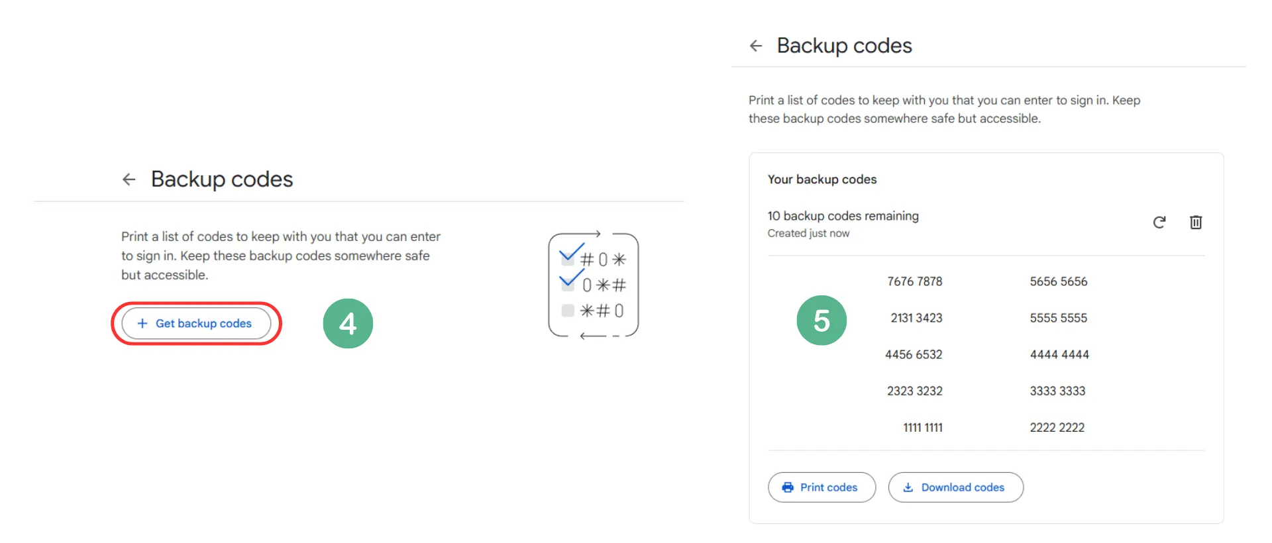Click the Print codes button
The image size is (1272, 543).
pyautogui.click(x=821, y=487)
